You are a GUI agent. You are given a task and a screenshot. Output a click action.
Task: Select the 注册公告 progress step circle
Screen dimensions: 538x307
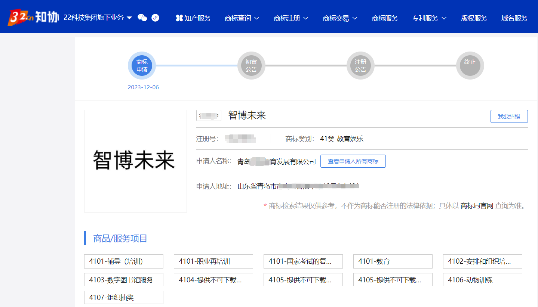pos(360,66)
